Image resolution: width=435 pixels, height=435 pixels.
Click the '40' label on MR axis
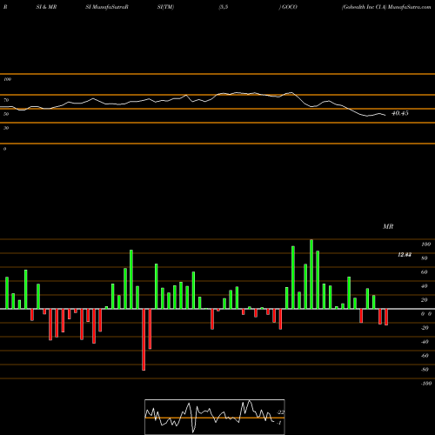[x=425, y=286]
